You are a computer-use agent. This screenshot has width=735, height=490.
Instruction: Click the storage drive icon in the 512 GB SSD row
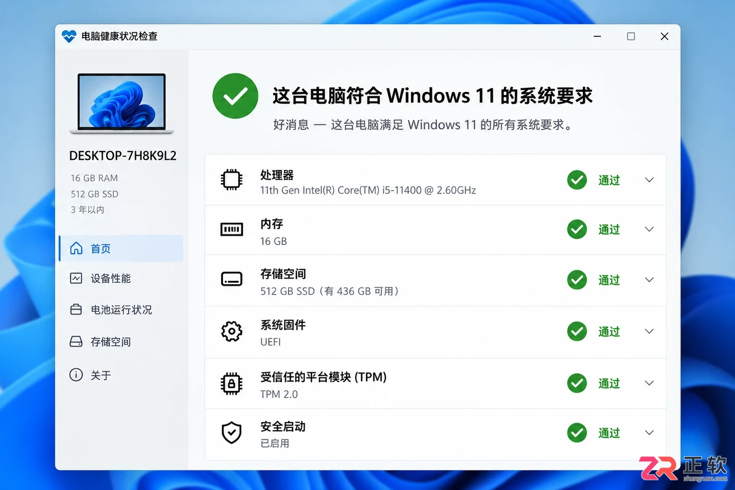232,279
